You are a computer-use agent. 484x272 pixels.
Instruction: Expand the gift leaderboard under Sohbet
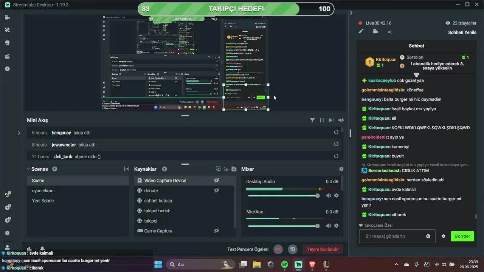pyautogui.click(x=416, y=75)
